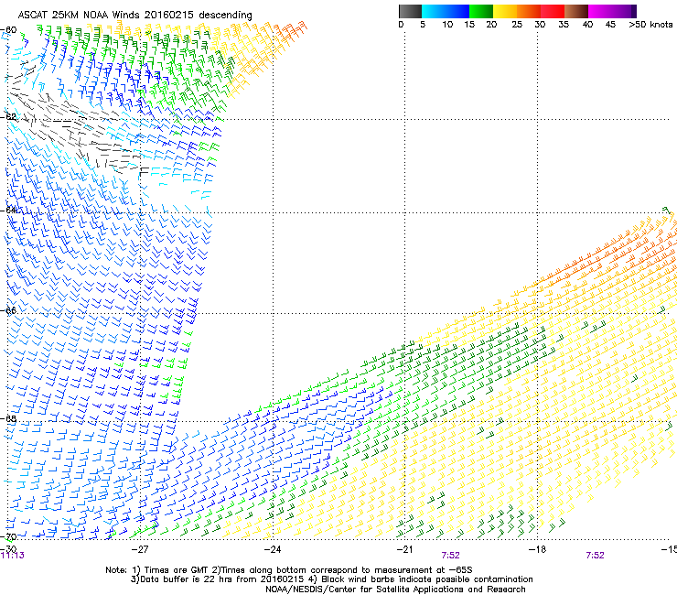Image resolution: width=677 pixels, height=595 pixels.
Task: Click the longitude label '-24'
Action: tap(273, 549)
